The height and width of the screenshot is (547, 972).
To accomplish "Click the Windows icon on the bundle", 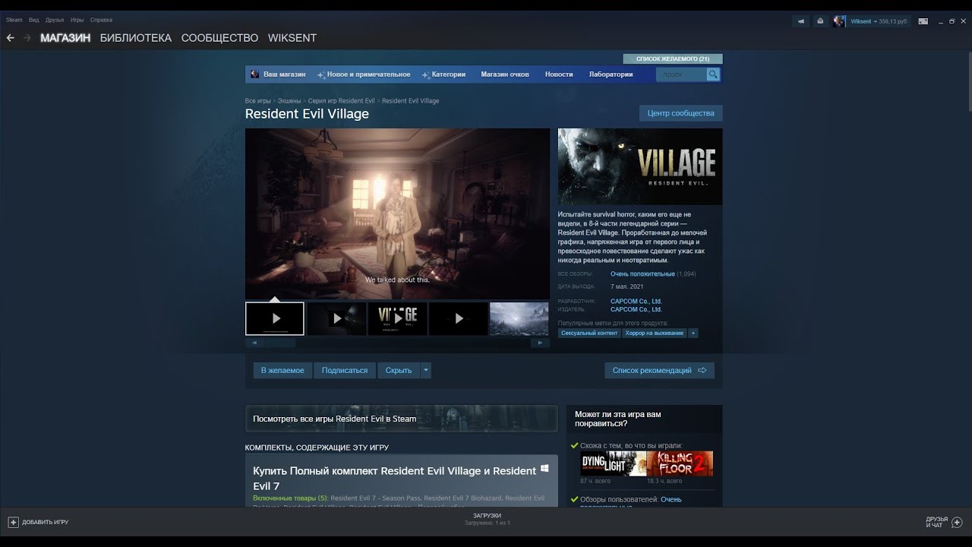I will pyautogui.click(x=544, y=469).
